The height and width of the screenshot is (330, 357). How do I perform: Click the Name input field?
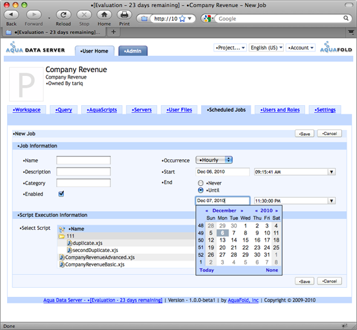tap(84, 160)
